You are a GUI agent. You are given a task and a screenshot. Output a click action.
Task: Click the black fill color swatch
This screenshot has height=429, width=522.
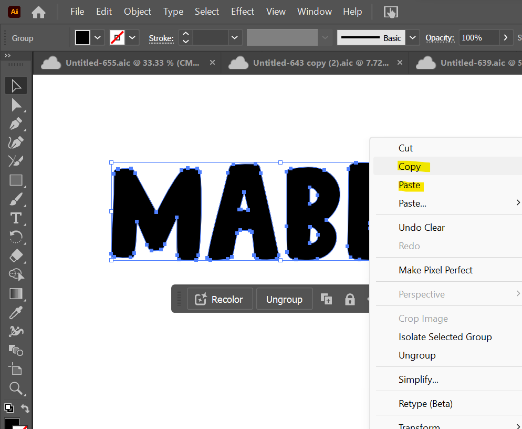click(x=82, y=38)
